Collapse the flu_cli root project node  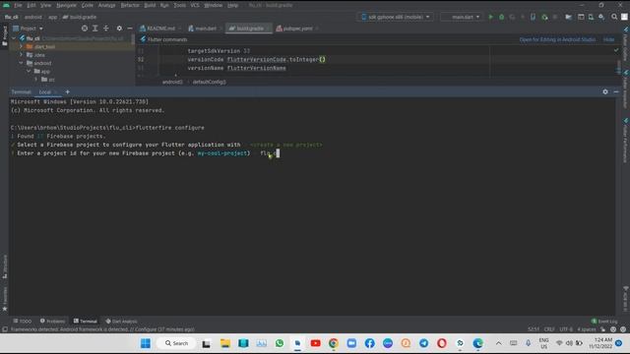pyautogui.click(x=15, y=38)
